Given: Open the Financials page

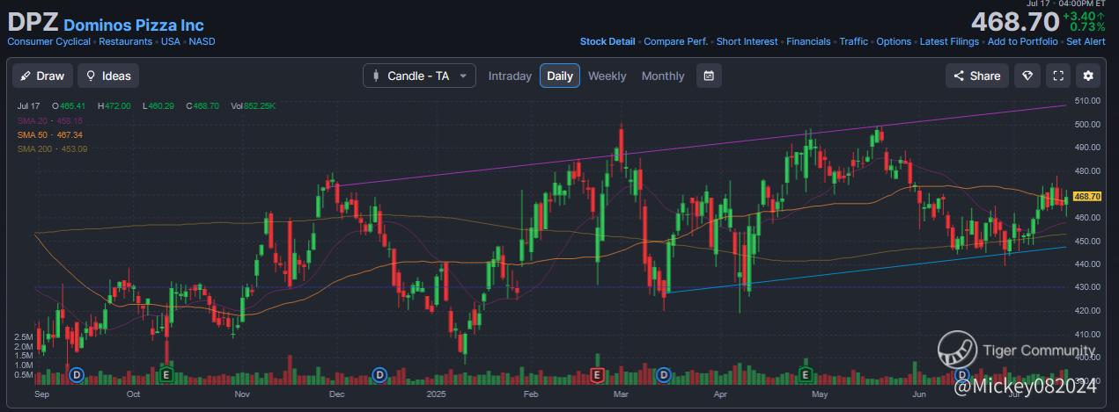Looking at the screenshot, I should coord(808,41).
